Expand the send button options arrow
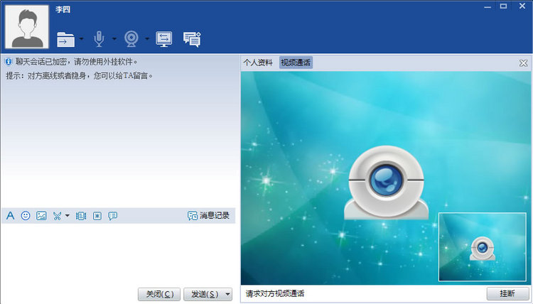 click(228, 294)
